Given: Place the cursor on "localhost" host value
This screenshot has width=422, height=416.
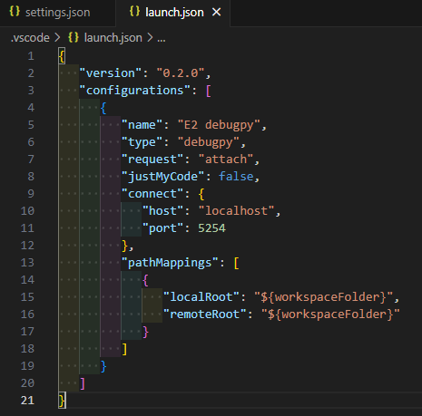Looking at the screenshot, I should (236, 211).
